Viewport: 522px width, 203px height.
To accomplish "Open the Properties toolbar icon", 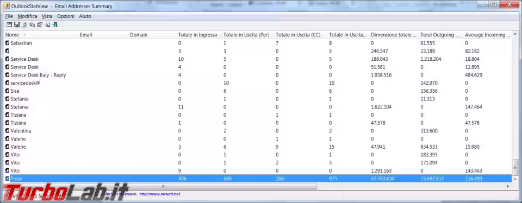I will [40, 24].
